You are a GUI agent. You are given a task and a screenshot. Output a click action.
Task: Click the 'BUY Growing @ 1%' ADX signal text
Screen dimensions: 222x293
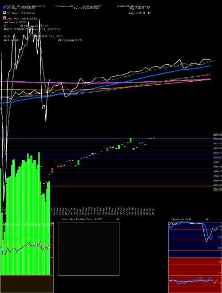[x=70, y=40]
